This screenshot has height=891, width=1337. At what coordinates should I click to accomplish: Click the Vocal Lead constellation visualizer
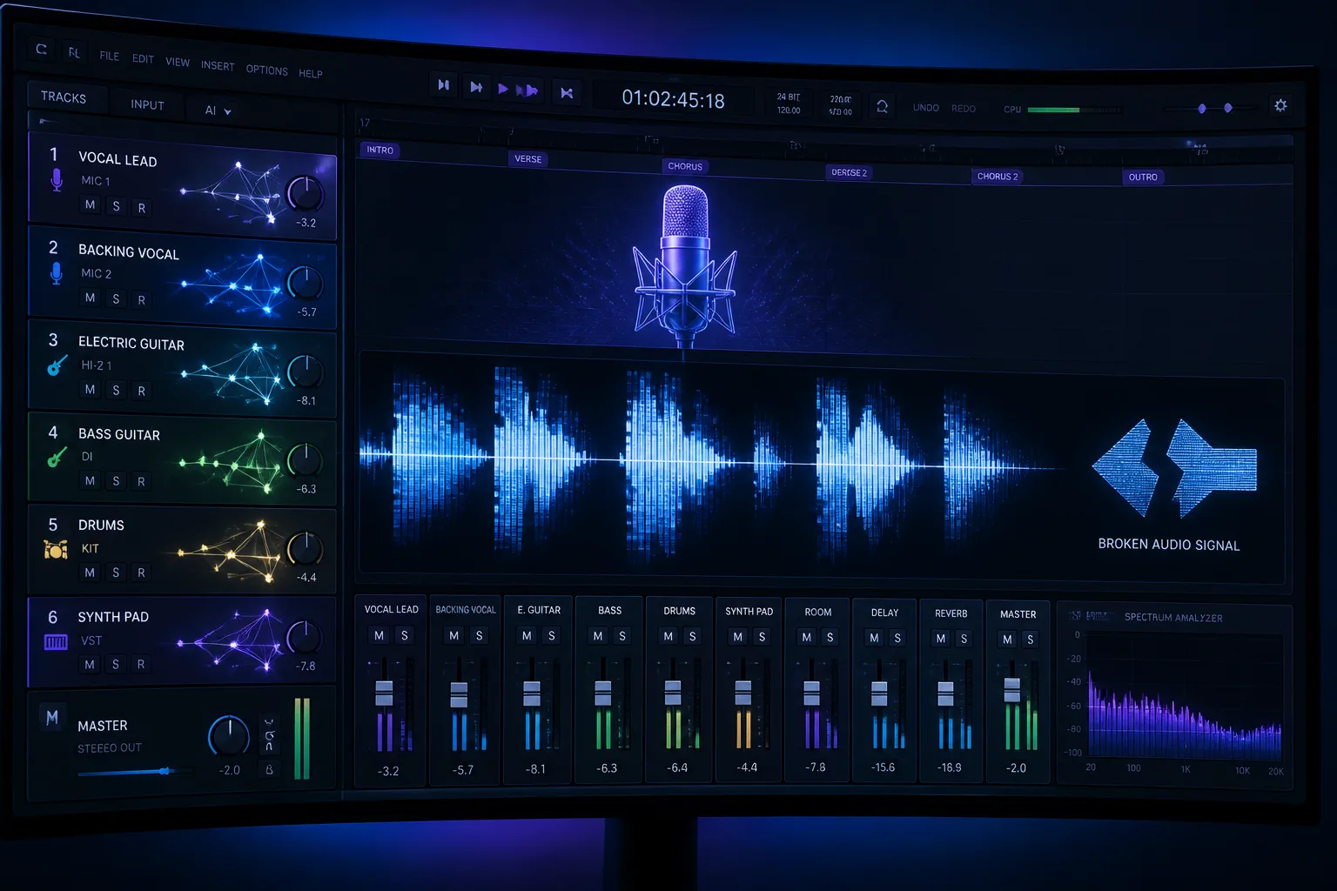[x=233, y=193]
